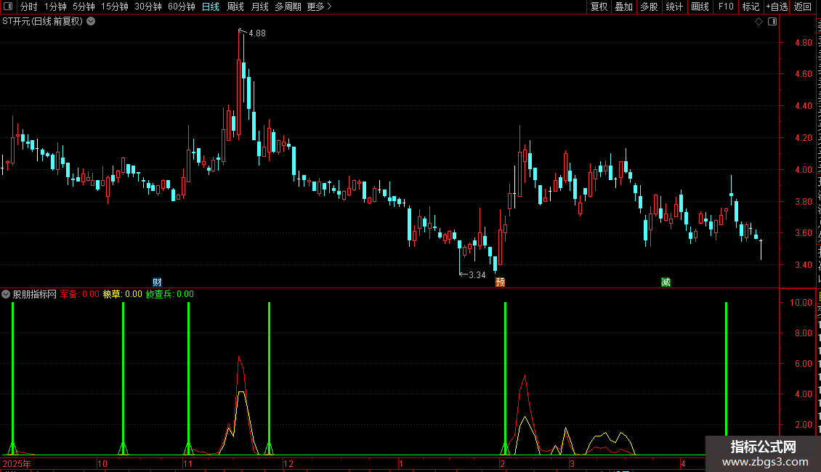The height and width of the screenshot is (472, 821).
Task: Click the 4.88 high price label
Action: coord(257,33)
